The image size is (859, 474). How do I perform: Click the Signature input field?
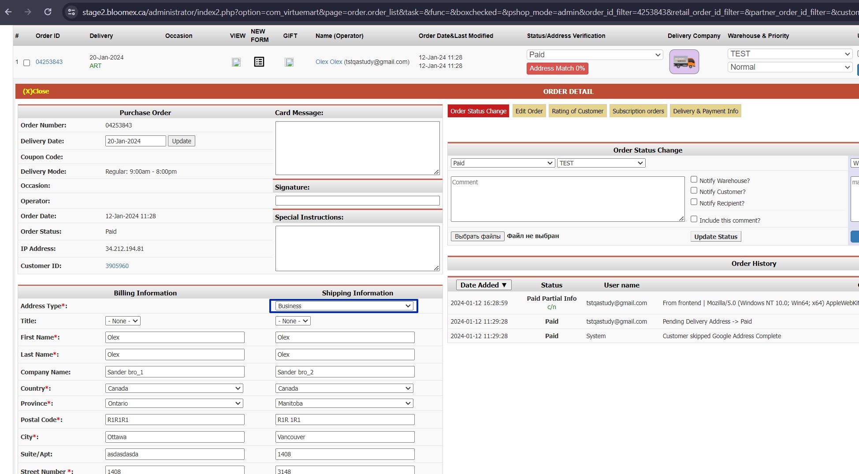[x=357, y=201]
